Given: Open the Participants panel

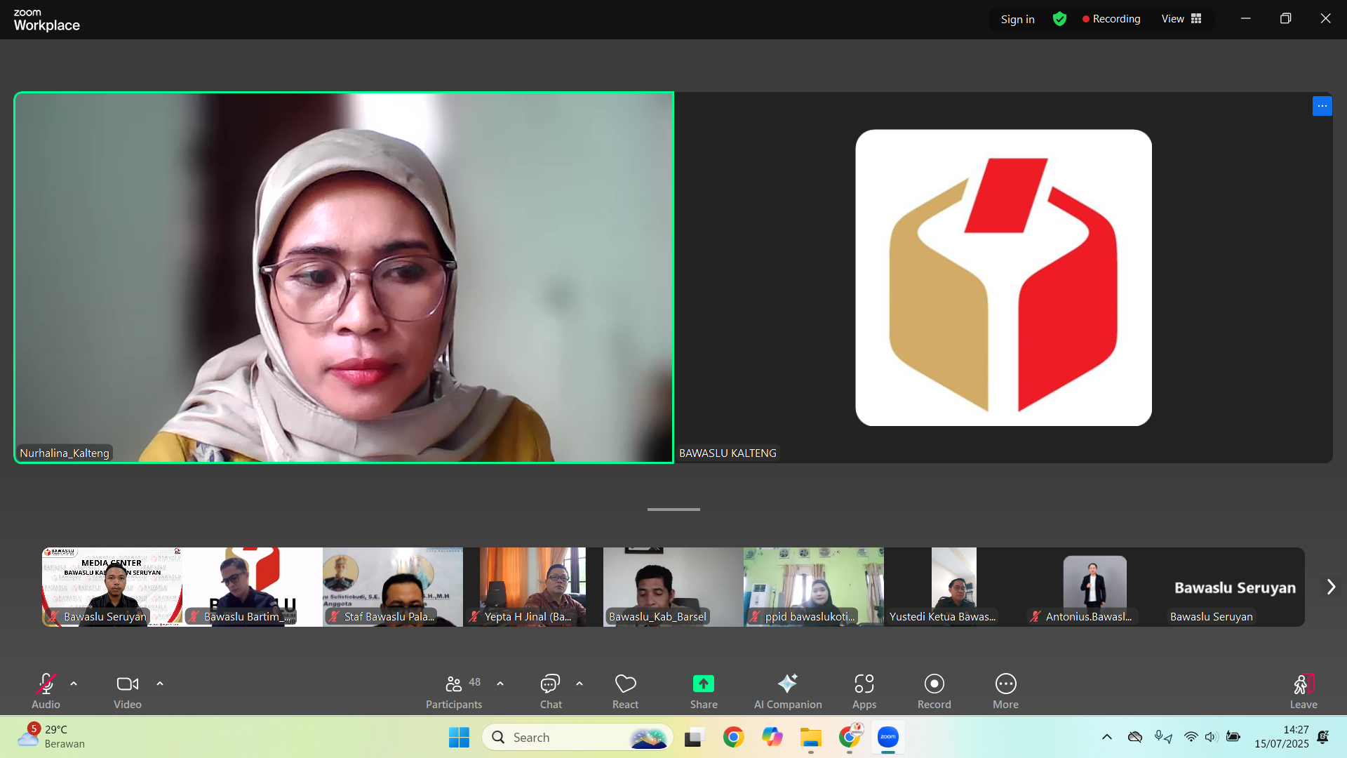Looking at the screenshot, I should [454, 691].
